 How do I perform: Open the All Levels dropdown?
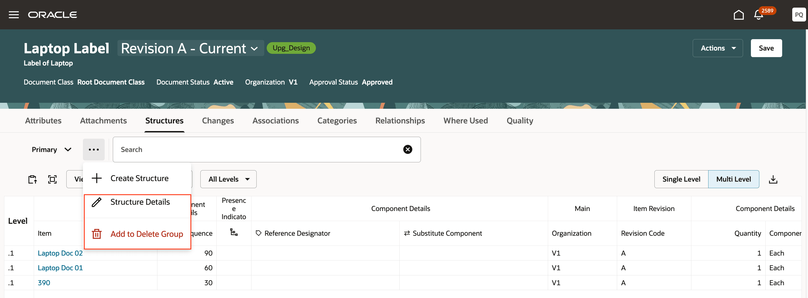pos(228,179)
